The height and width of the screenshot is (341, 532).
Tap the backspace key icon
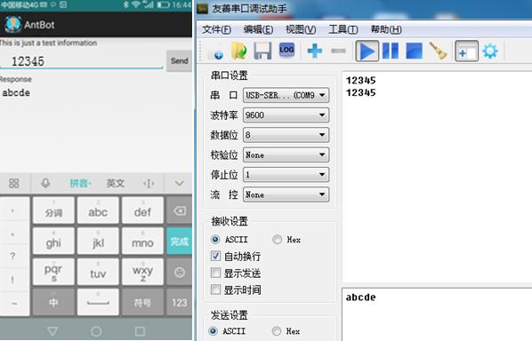tap(179, 210)
